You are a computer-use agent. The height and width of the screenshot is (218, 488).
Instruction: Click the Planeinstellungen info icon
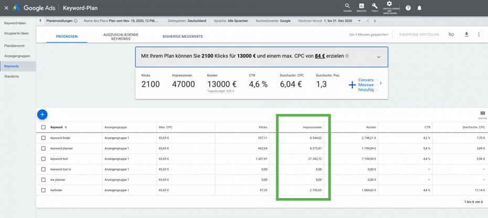[76, 21]
